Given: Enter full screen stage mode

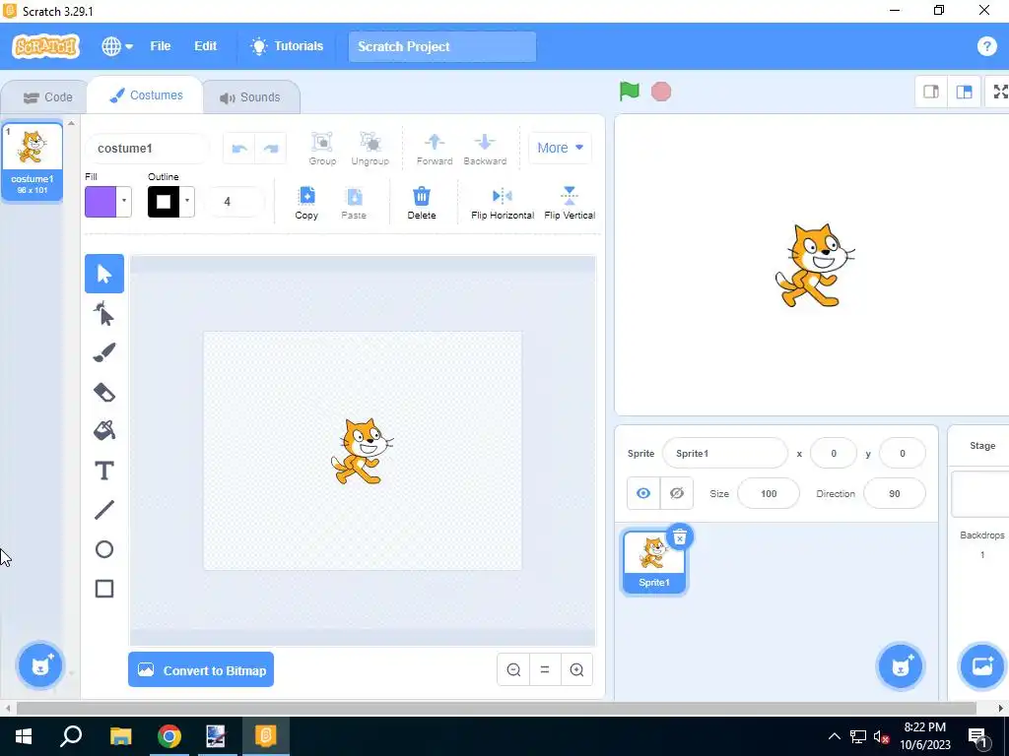Looking at the screenshot, I should point(1000,92).
